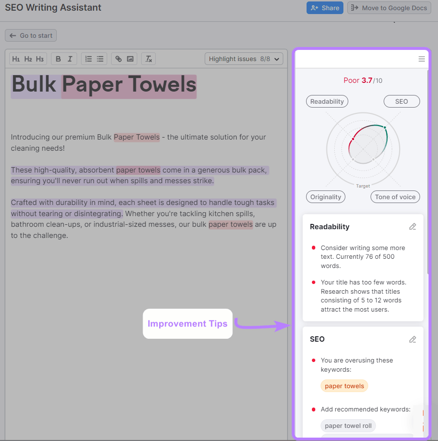Go back using the Go to start link
Screen dimensions: 438x441
[x=31, y=35]
